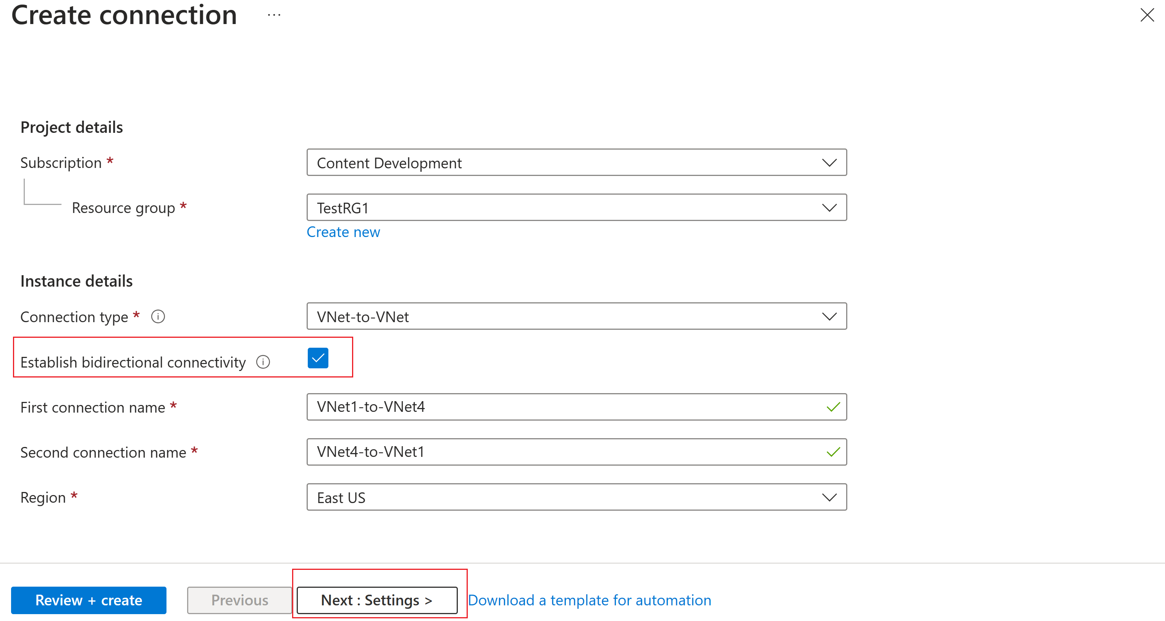Viewport: 1165px width, 621px height.
Task: Click the Resource group label
Action: point(123,208)
